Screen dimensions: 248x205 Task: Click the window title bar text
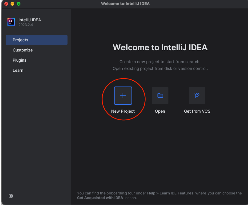125,4
